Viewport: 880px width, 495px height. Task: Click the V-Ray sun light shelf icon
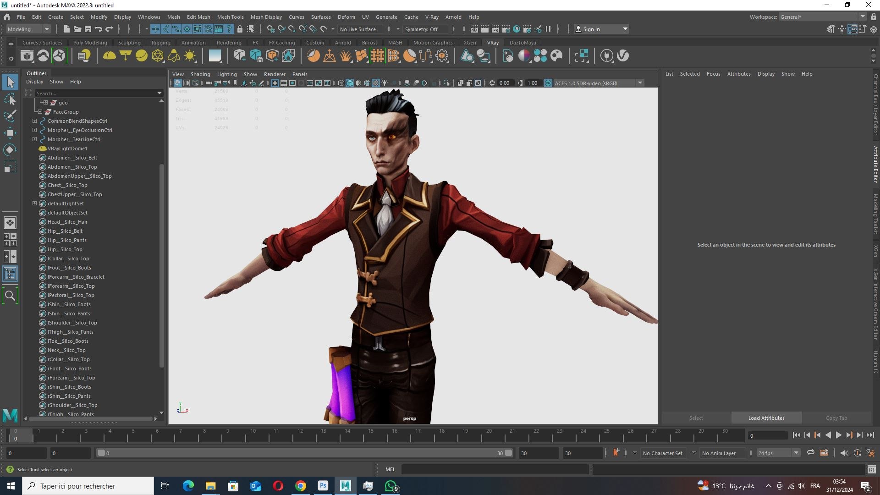pyautogui.click(x=190, y=56)
